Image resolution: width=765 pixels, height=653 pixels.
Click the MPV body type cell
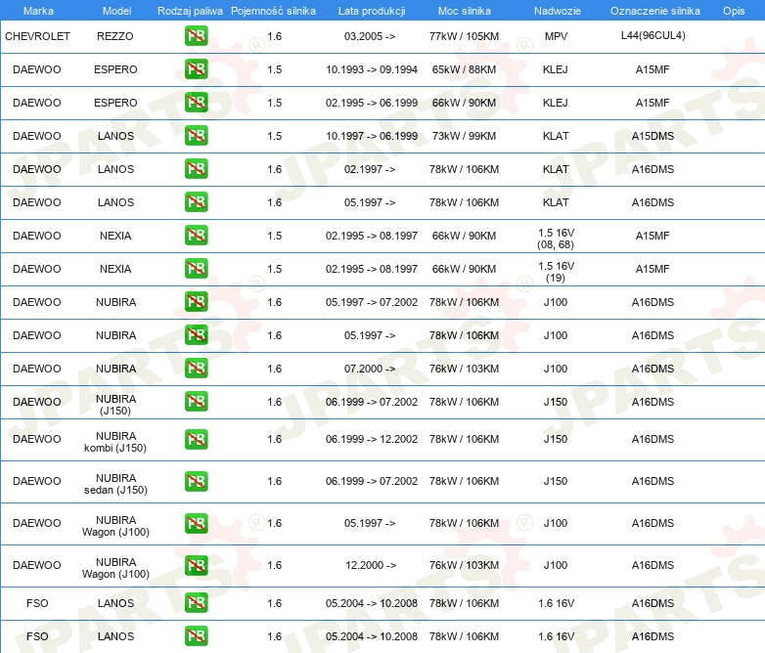click(556, 36)
